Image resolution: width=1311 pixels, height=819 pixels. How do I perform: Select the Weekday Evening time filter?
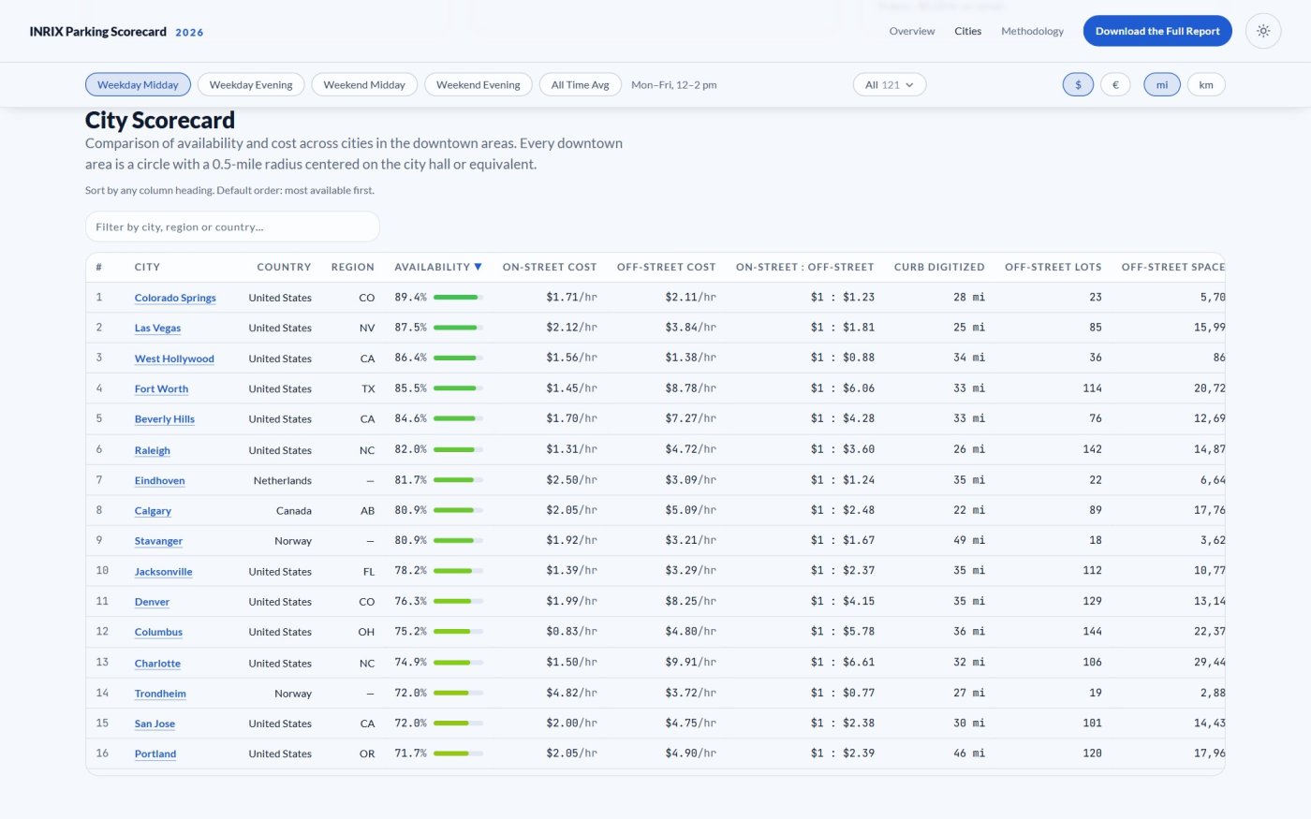tap(251, 84)
